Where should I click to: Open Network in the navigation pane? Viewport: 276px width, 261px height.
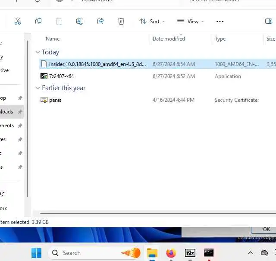(3, 208)
